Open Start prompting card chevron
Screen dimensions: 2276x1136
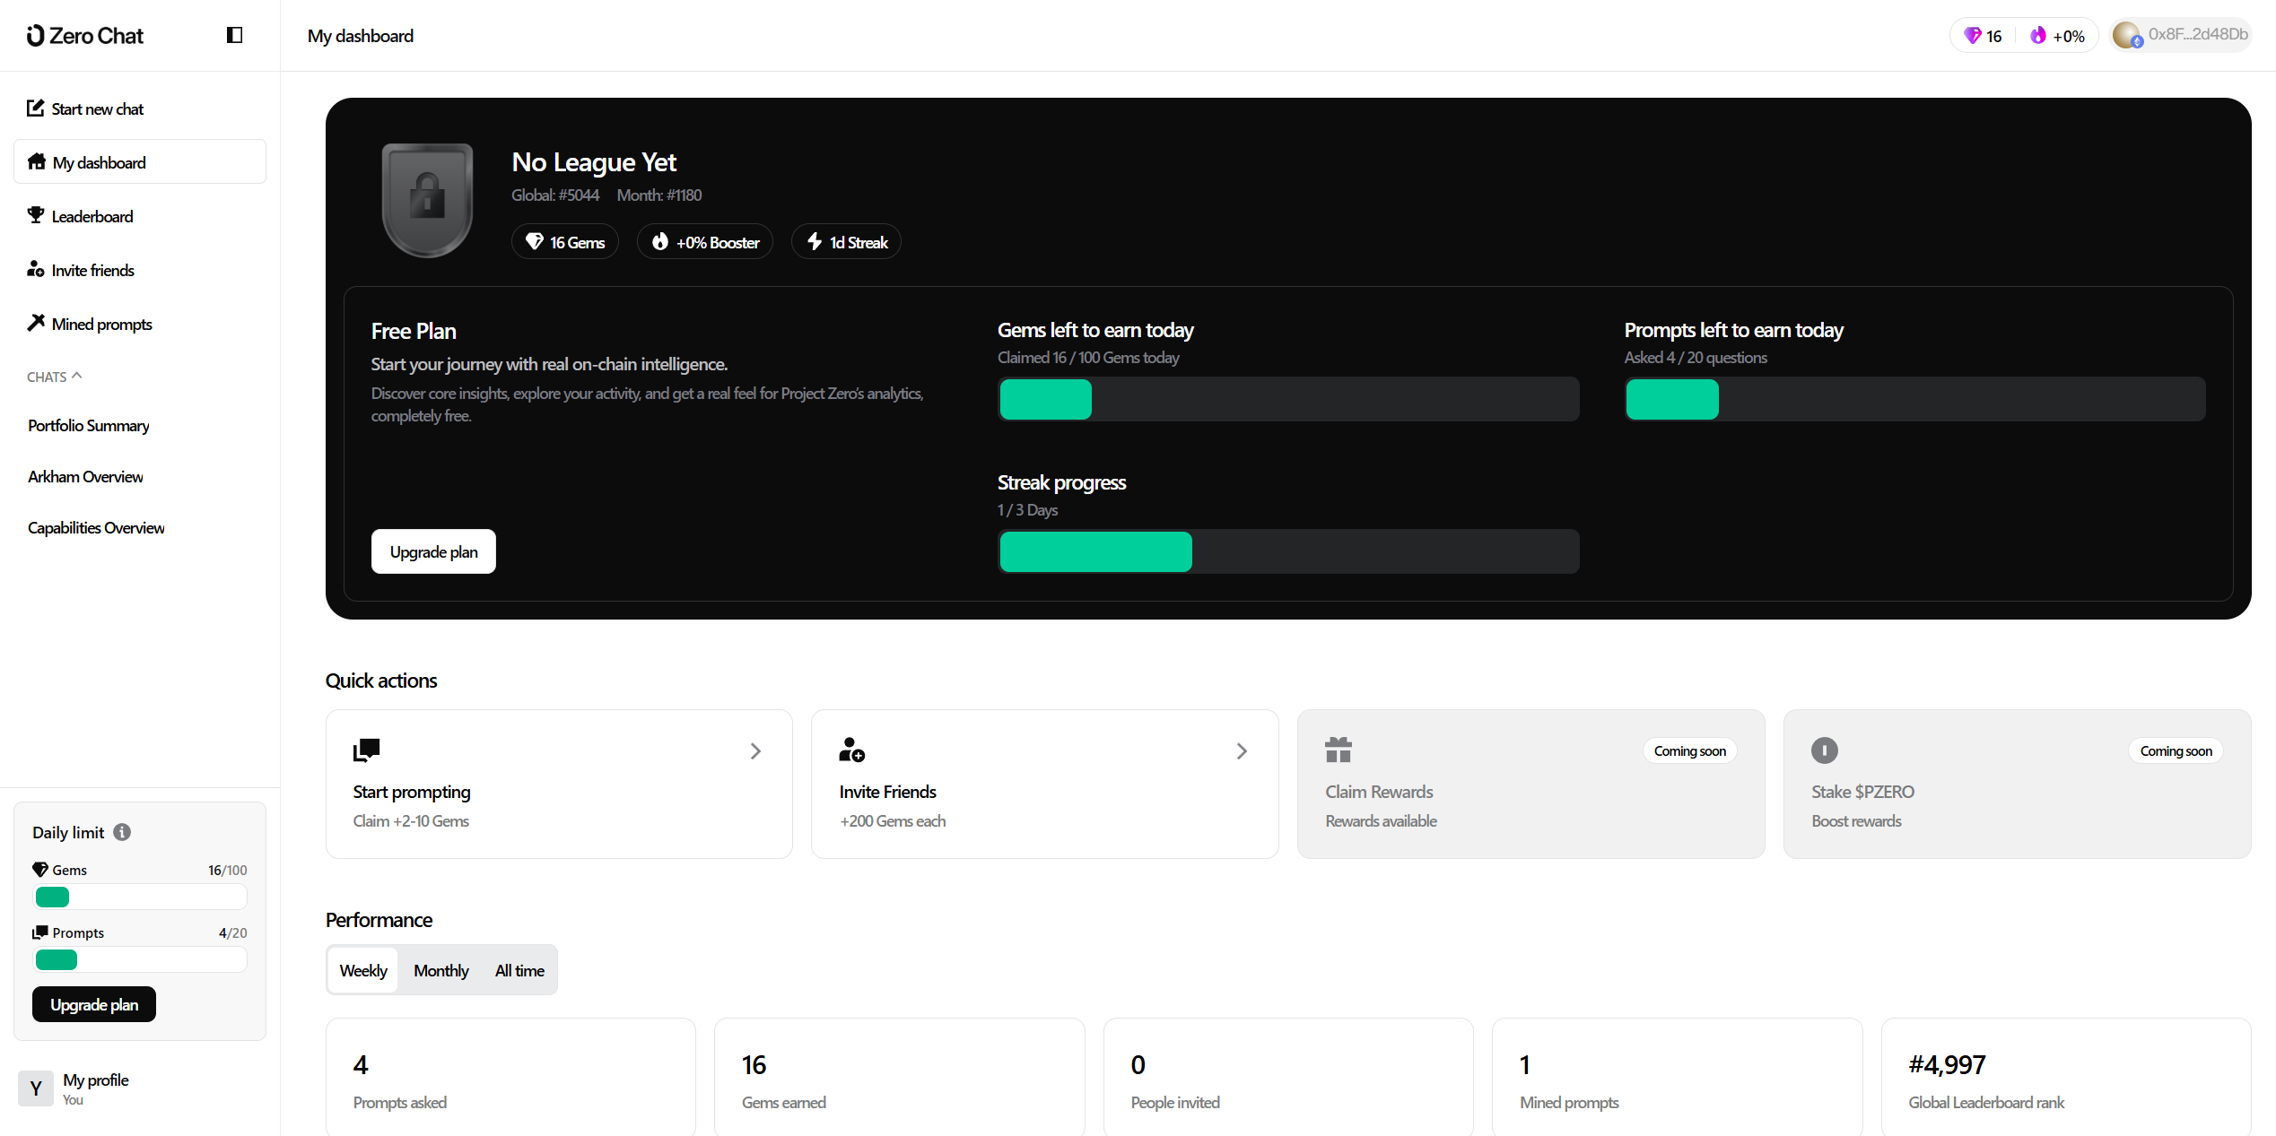(755, 751)
